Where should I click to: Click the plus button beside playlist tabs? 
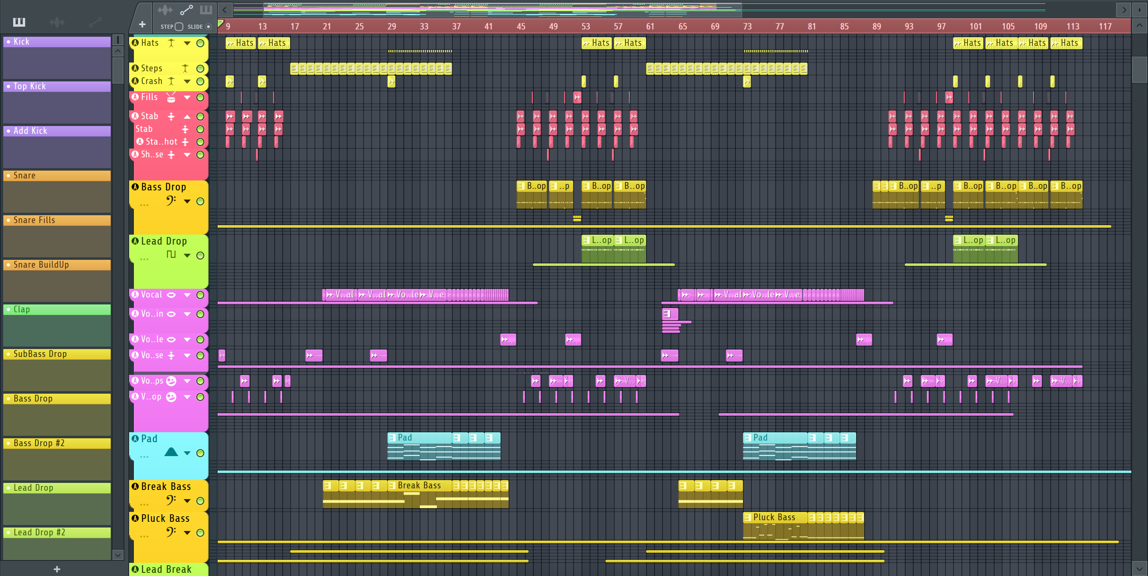[142, 25]
